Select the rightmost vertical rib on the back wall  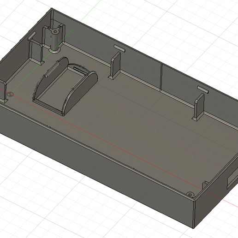point(199,107)
